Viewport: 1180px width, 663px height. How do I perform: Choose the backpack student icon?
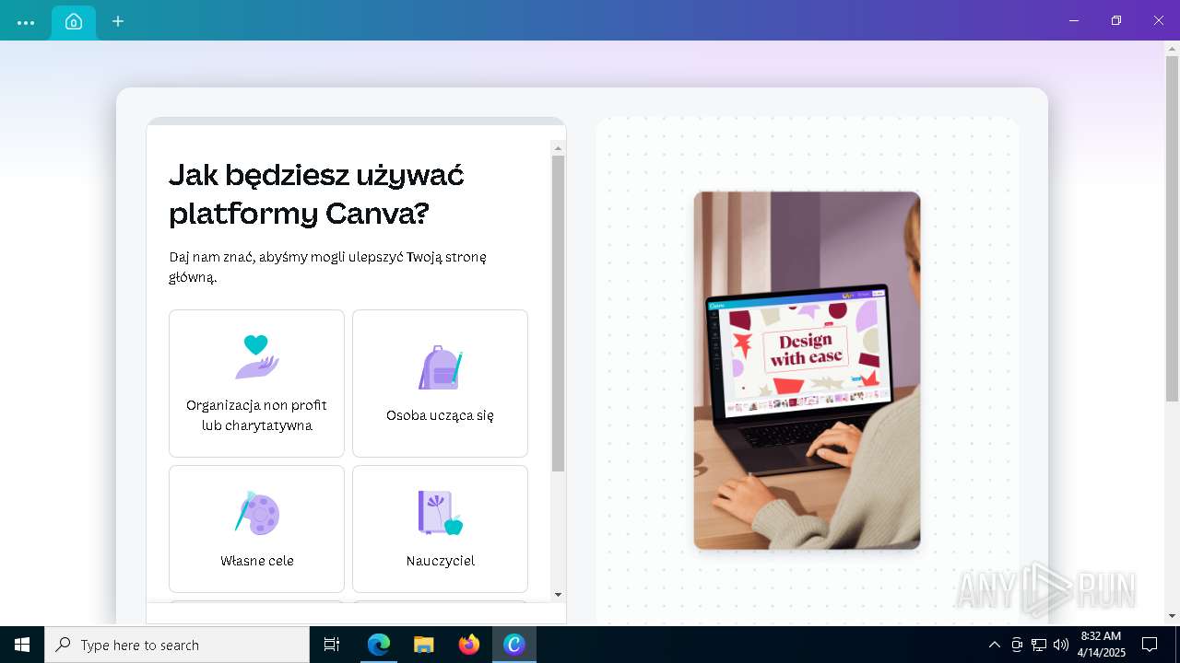(x=440, y=366)
